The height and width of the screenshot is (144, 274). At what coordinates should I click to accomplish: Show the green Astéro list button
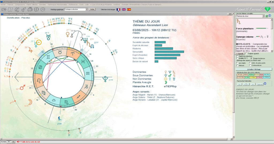(251, 75)
